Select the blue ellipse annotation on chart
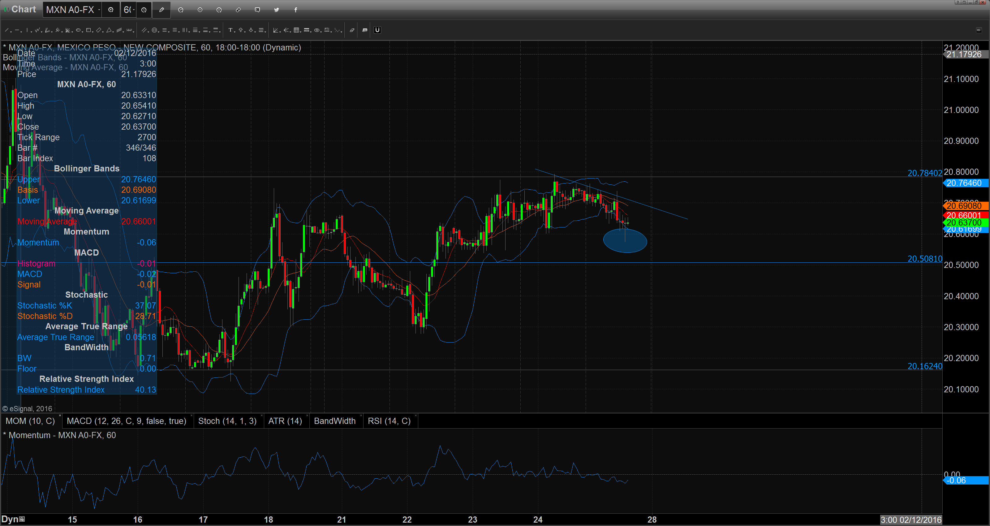 click(625, 241)
